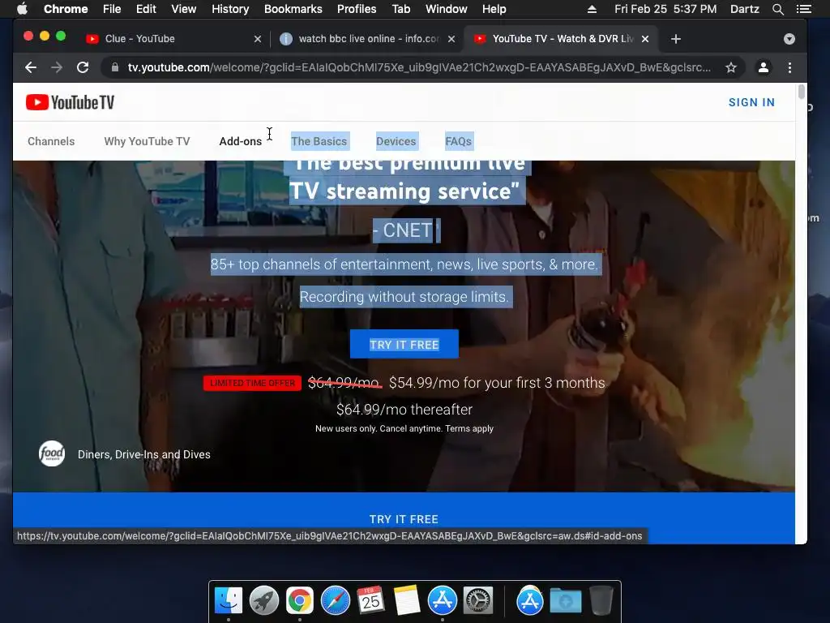
Task: Go to The Basics section
Action: pyautogui.click(x=319, y=141)
